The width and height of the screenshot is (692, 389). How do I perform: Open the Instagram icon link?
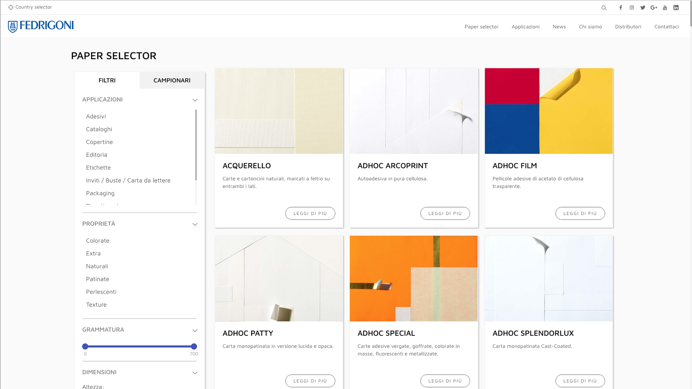tap(632, 8)
